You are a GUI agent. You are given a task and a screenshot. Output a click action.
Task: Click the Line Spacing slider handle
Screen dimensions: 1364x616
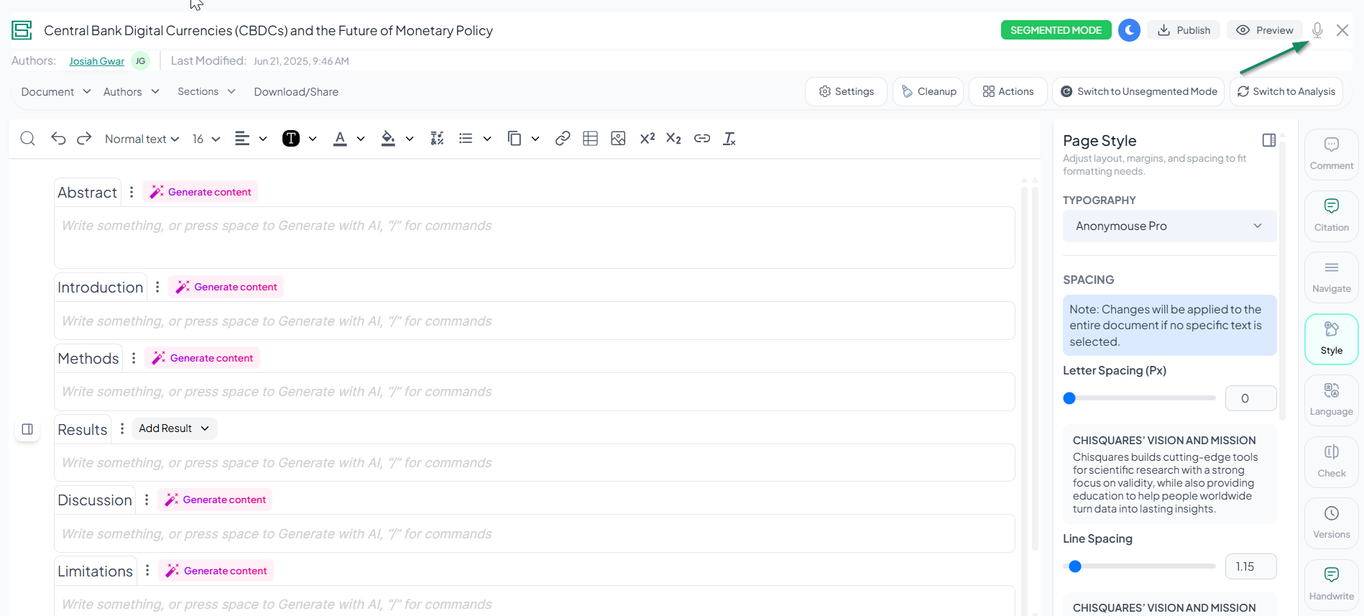coord(1074,566)
